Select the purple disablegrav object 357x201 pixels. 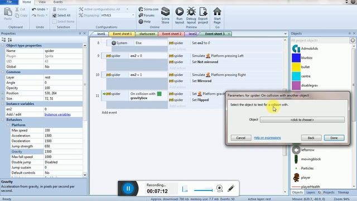click(296, 85)
